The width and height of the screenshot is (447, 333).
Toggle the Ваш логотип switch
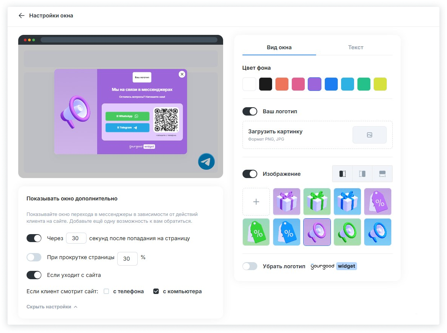coord(250,111)
